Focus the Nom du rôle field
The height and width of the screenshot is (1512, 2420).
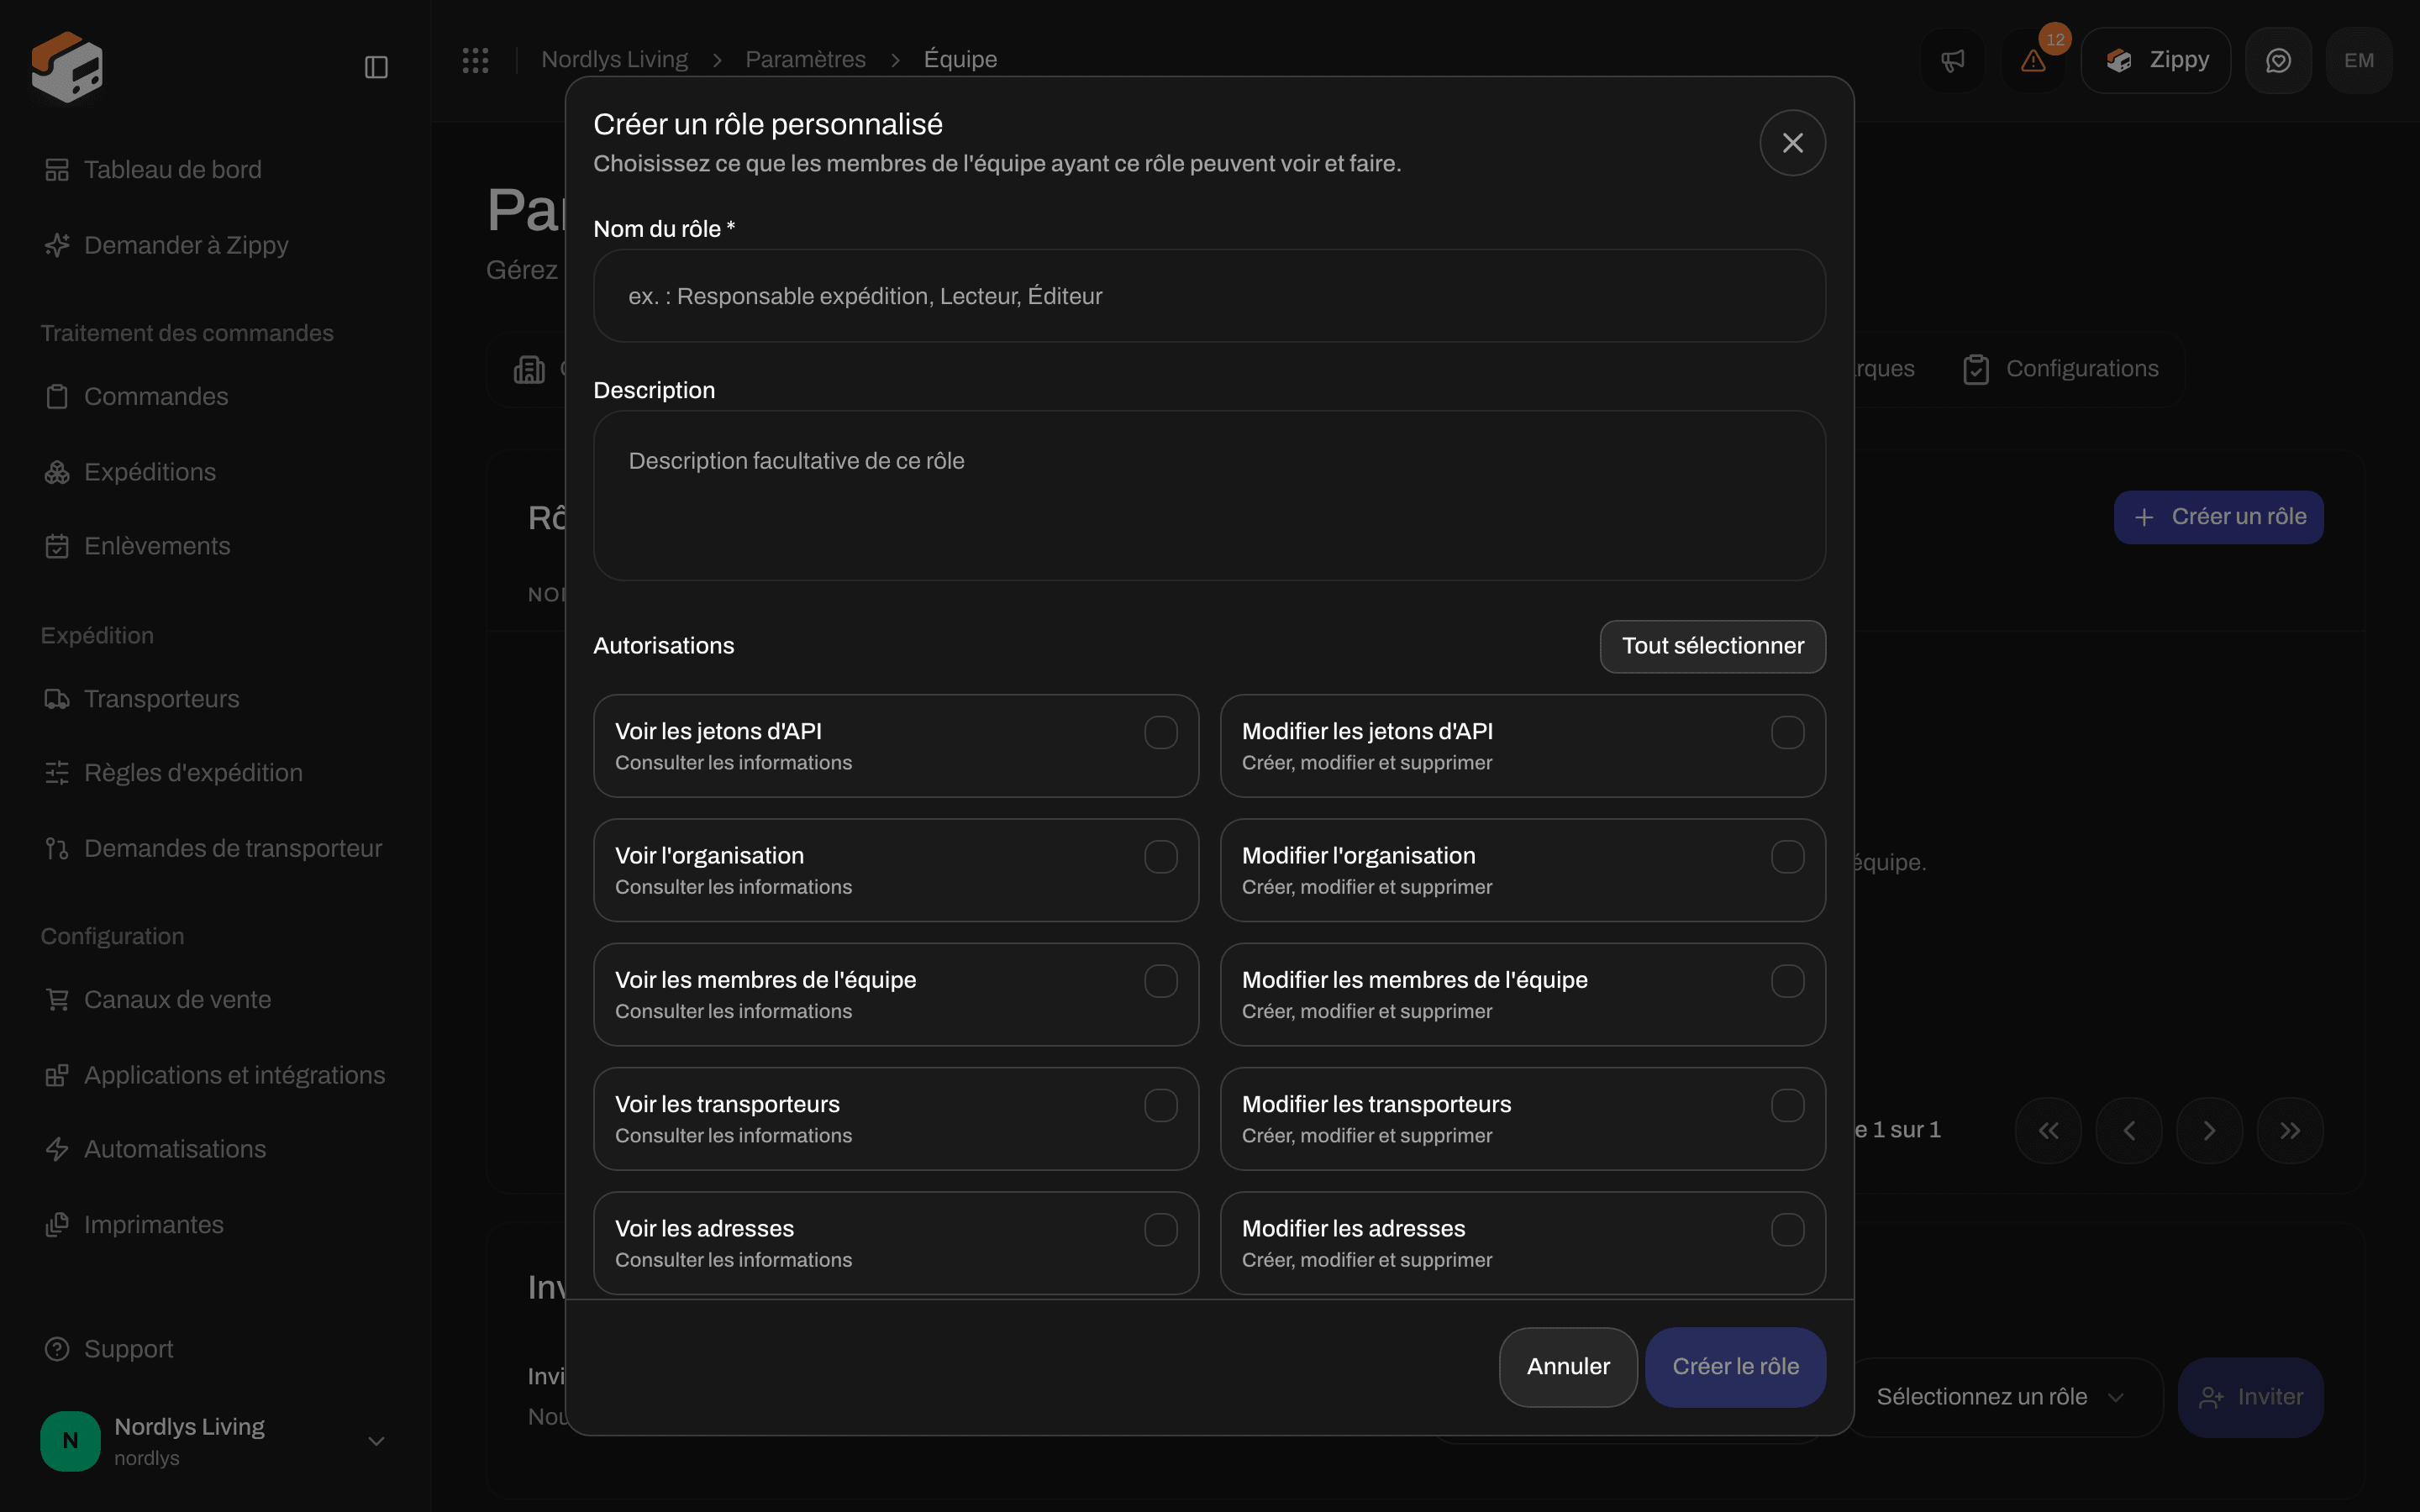coord(1209,296)
